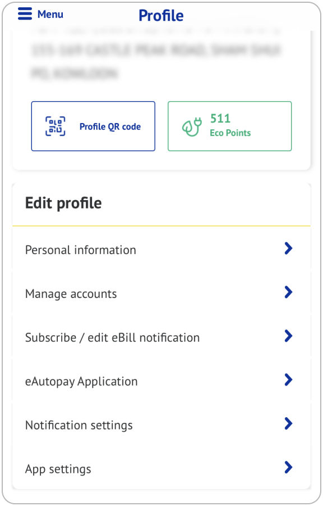Tap the Profile QR code button

(x=93, y=125)
